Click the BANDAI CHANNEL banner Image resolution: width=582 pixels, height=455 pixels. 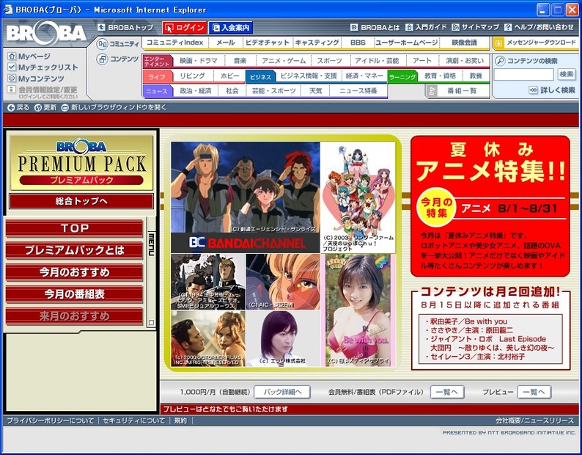(246, 243)
